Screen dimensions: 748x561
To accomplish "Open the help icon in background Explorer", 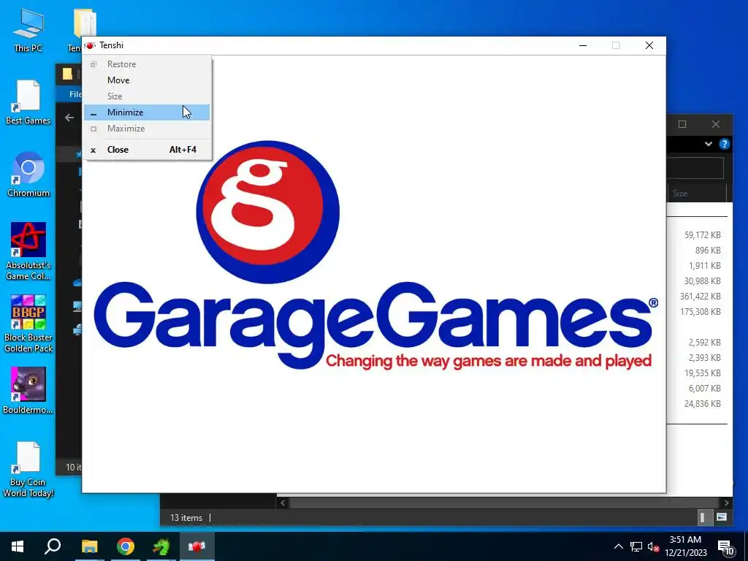I will point(724,144).
